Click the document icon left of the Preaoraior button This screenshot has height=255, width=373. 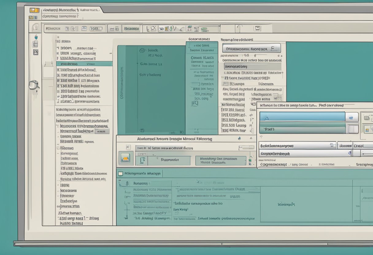pyautogui.click(x=142, y=160)
